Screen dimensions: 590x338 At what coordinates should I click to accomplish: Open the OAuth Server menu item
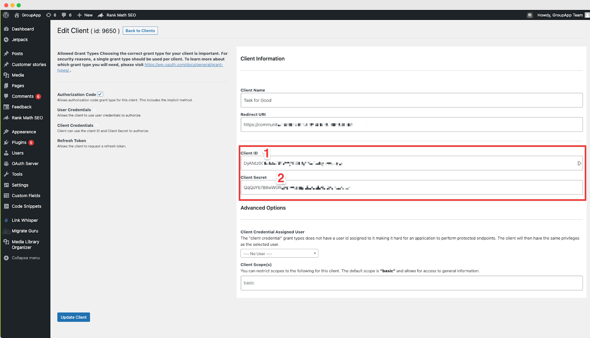coord(25,164)
